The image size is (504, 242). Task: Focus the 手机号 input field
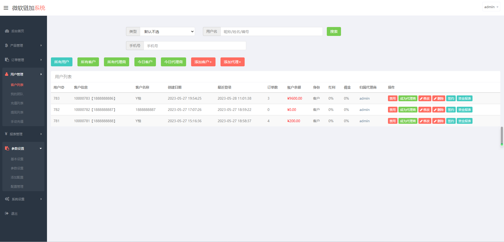[195, 46]
